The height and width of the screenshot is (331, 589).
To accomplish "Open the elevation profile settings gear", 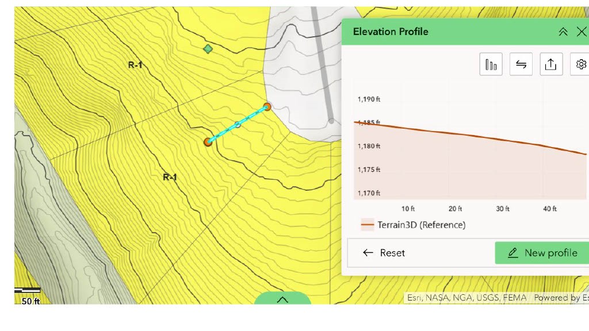I will 580,64.
